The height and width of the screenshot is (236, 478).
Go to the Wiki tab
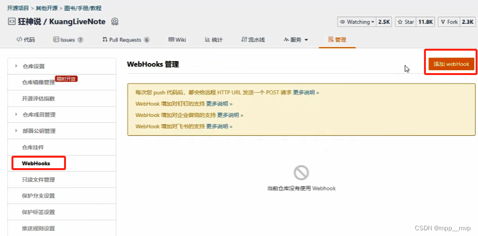(177, 40)
